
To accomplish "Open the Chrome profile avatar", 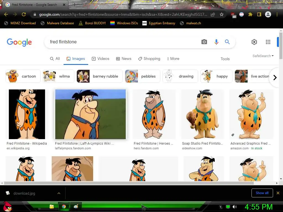I will point(268,14).
